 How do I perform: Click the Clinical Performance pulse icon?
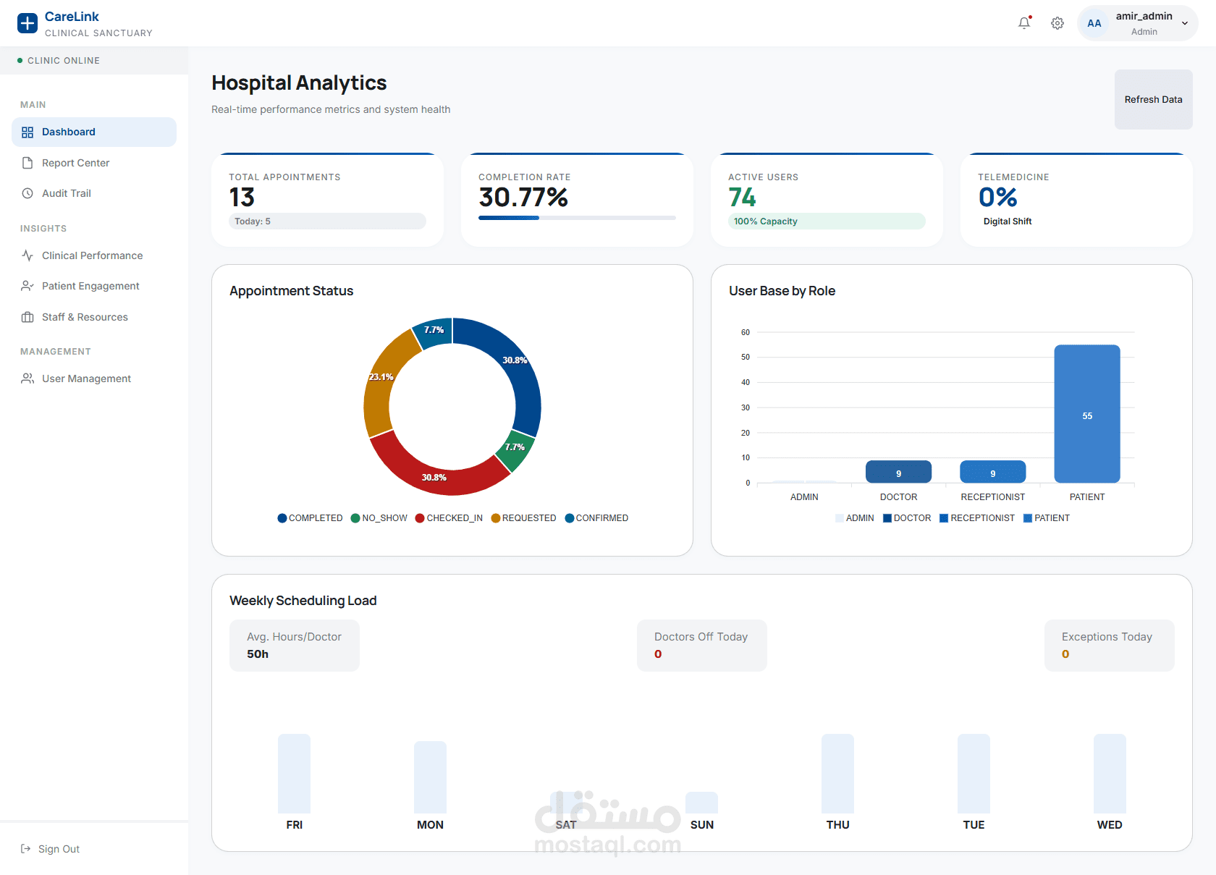pyautogui.click(x=28, y=255)
